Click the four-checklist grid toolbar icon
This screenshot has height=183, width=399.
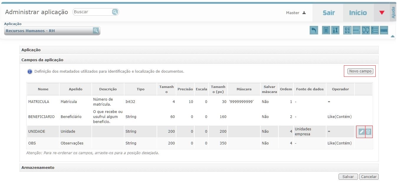347,30
